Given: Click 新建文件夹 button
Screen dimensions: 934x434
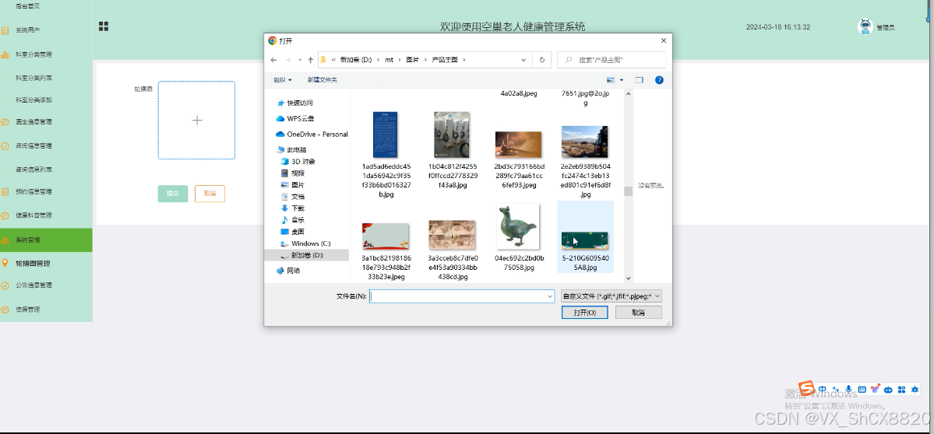Looking at the screenshot, I should click(x=322, y=79).
